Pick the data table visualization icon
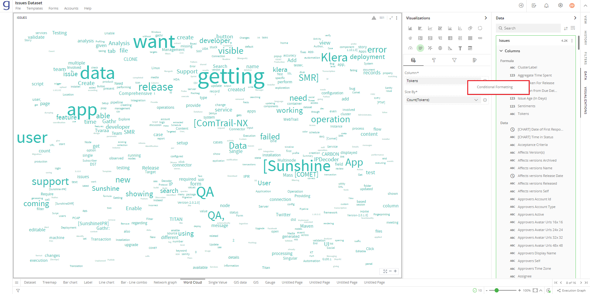The height and width of the screenshot is (294, 590). [450, 38]
